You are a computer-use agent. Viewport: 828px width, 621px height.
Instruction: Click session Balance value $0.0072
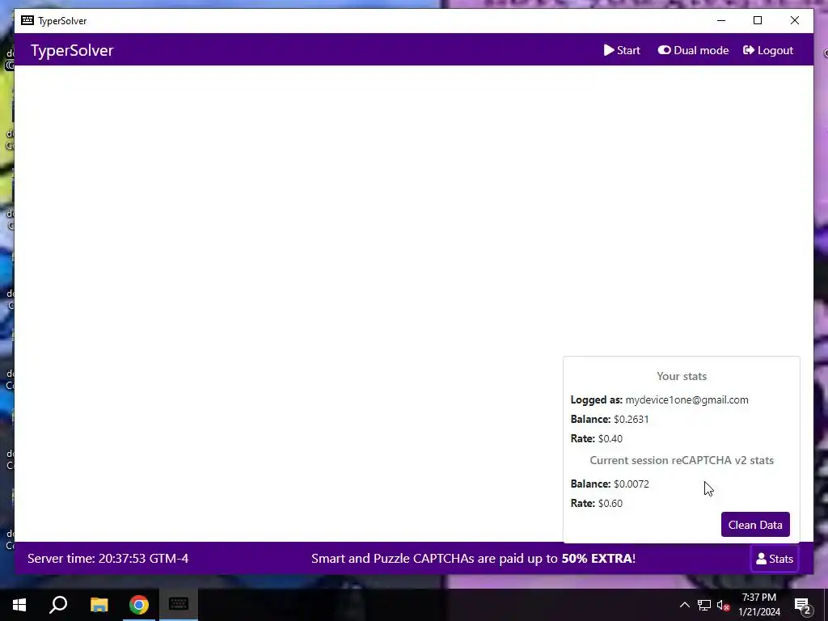[x=631, y=484]
